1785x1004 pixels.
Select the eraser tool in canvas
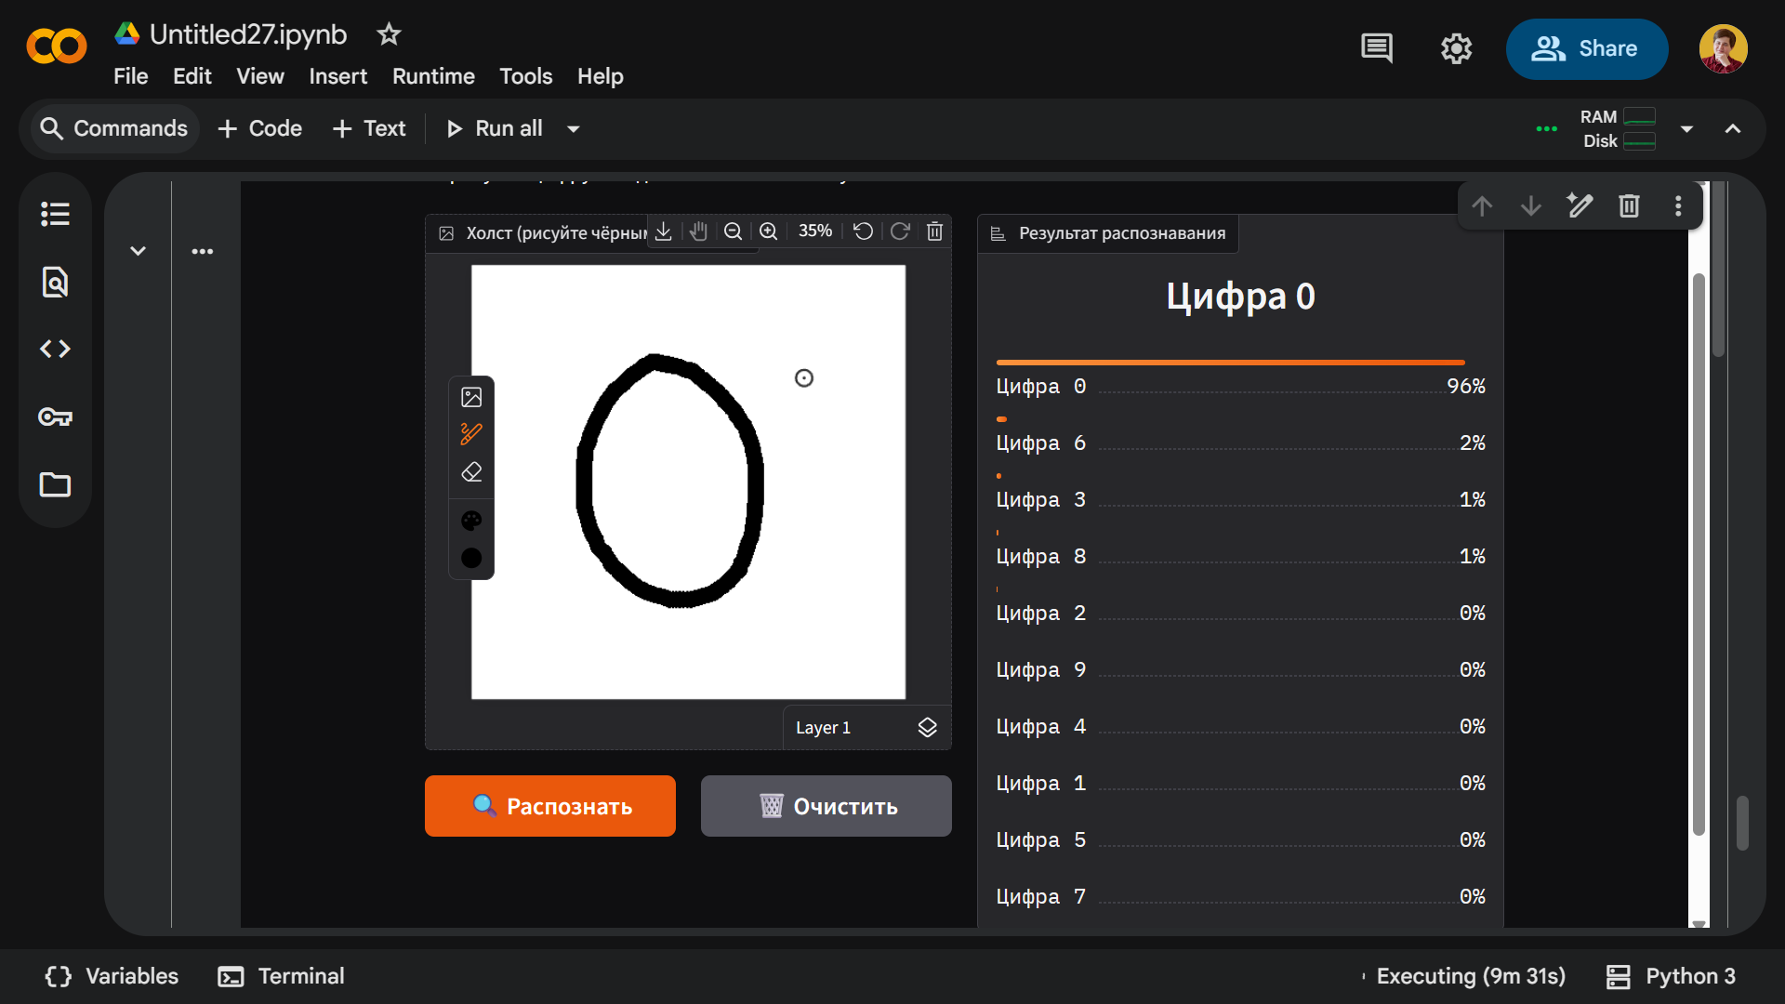click(471, 472)
